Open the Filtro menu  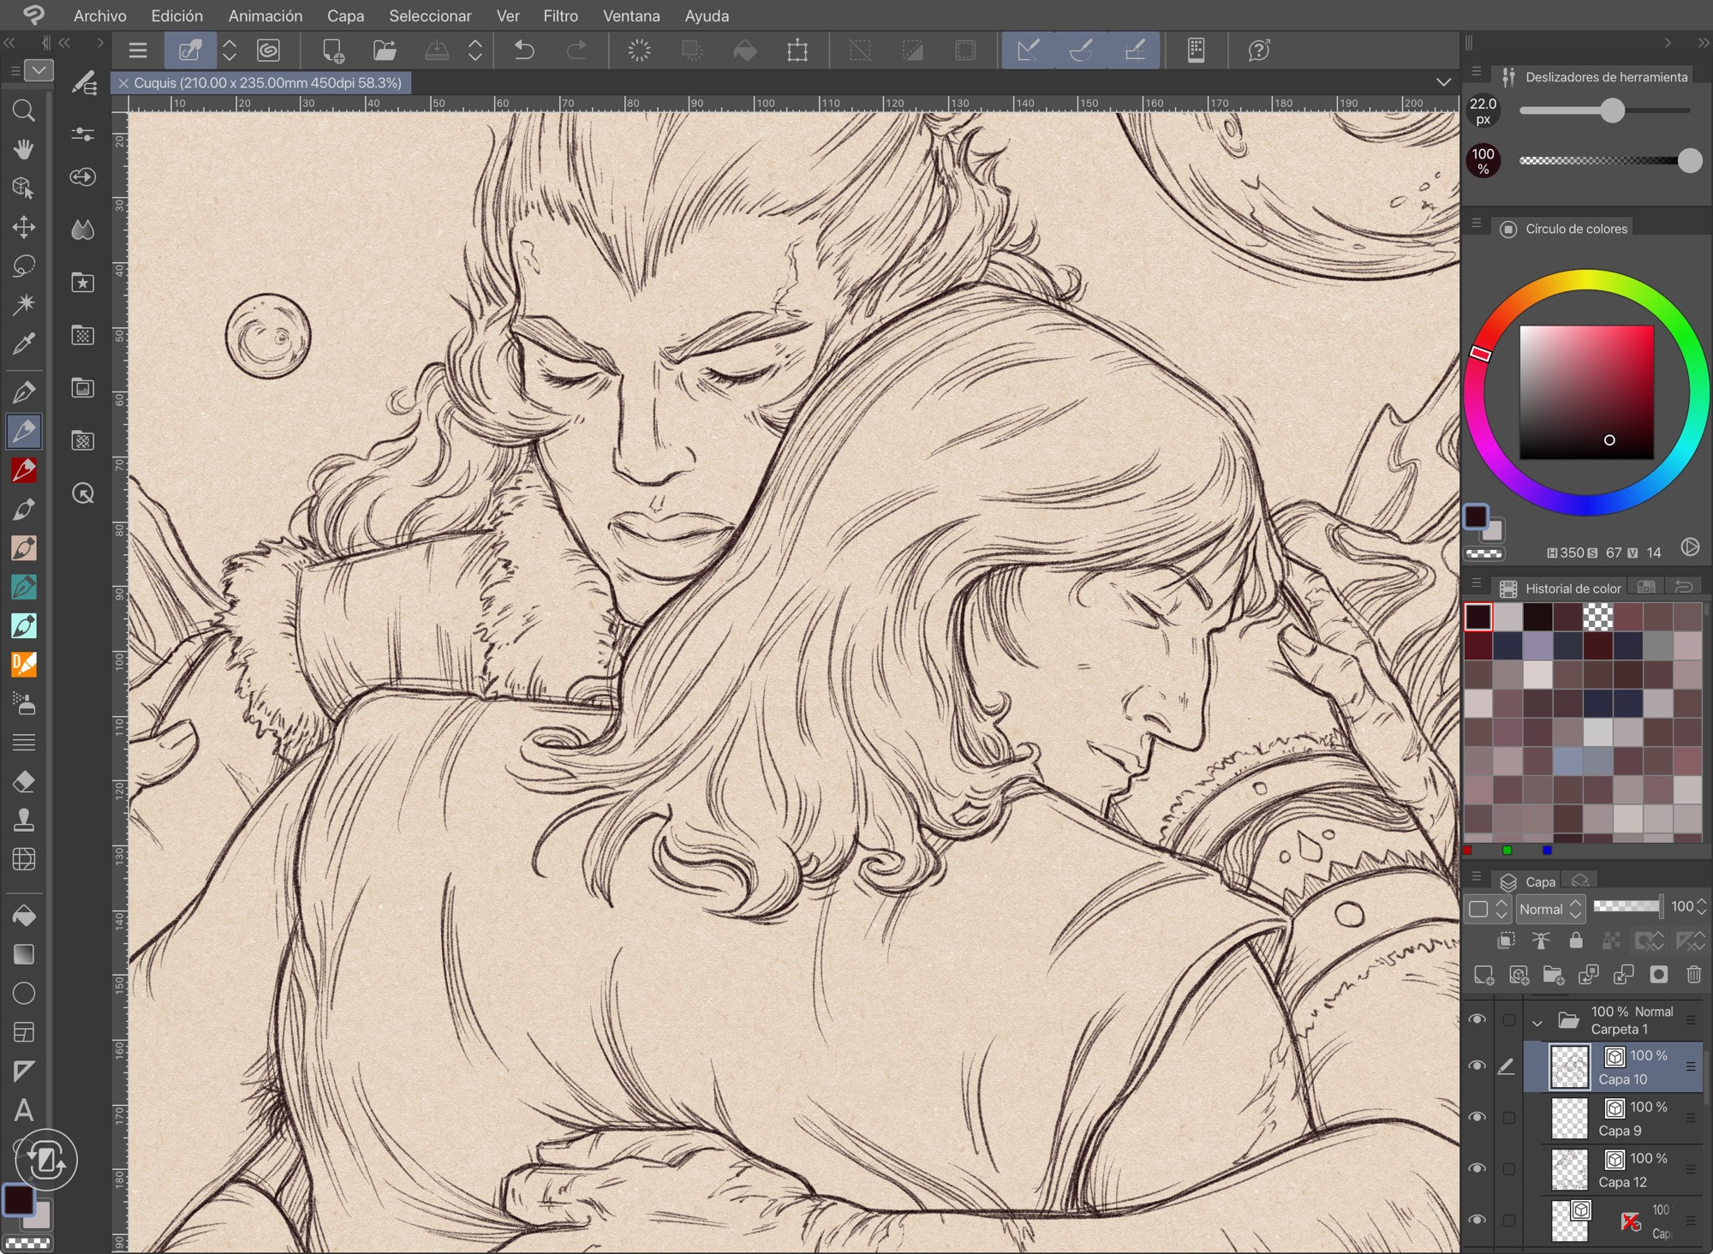(560, 15)
